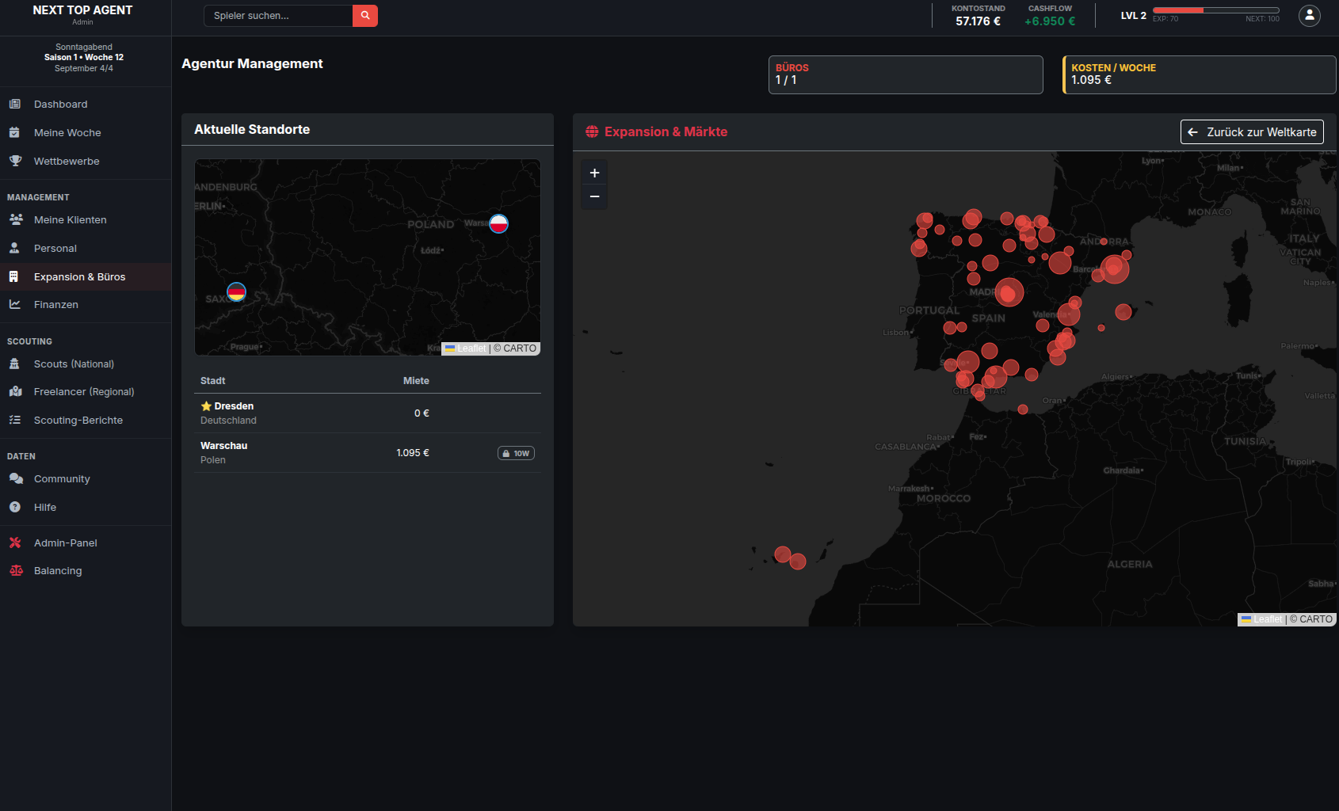The image size is (1339, 811).
Task: Select the Scouts (National) icon
Action: pos(14,364)
